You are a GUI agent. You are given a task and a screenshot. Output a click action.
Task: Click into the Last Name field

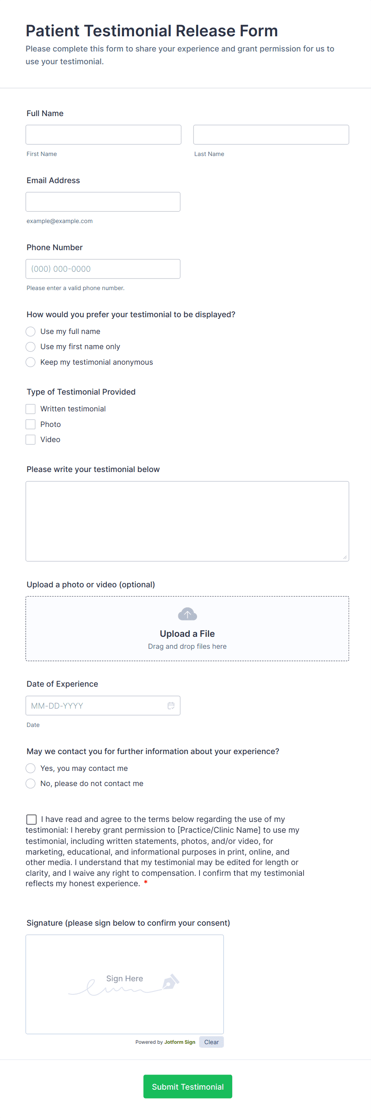(271, 134)
